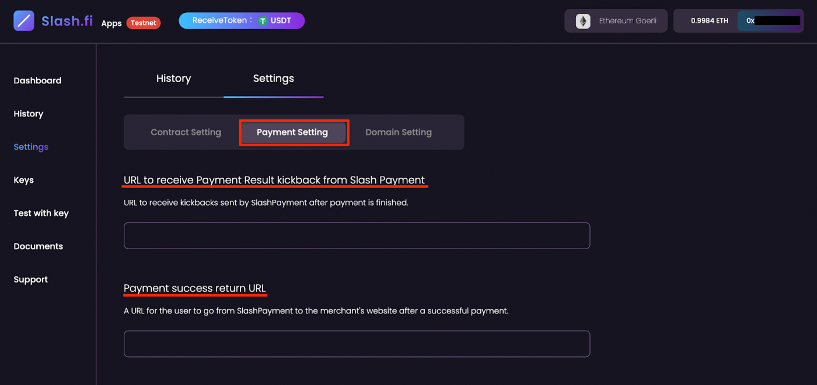Open the Contract Setting tab
Image resolution: width=817 pixels, height=385 pixels.
point(186,132)
